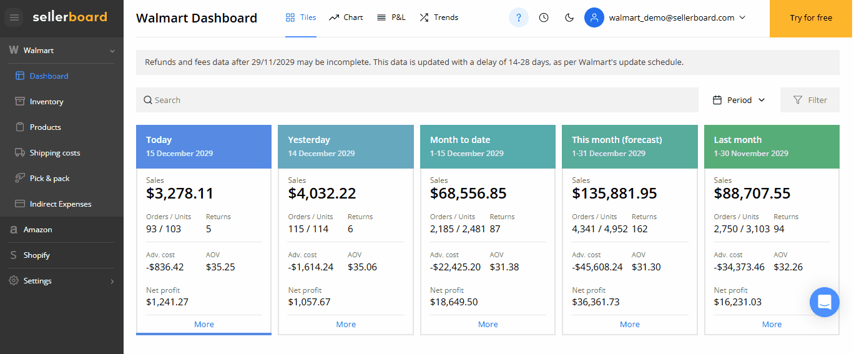Click the clock history icon
This screenshot has height=354, width=854.
[x=544, y=17]
